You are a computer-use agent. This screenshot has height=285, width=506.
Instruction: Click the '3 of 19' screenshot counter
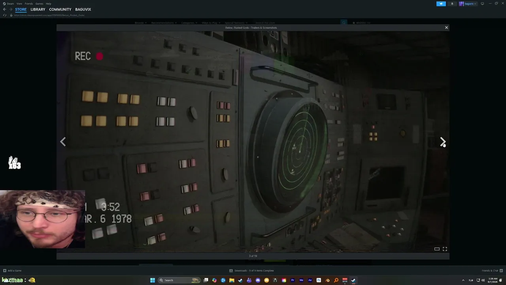click(253, 256)
